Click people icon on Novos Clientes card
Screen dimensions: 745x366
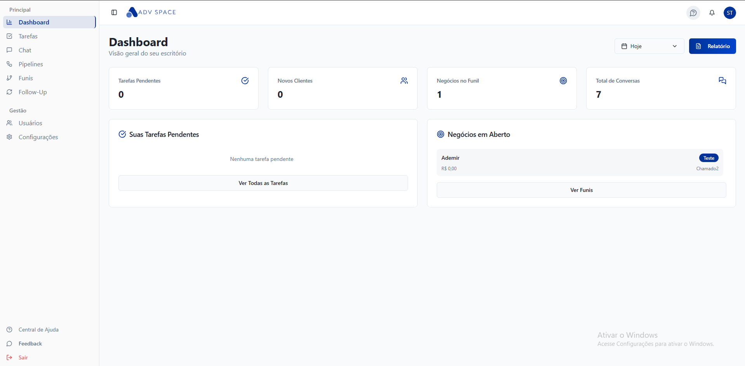click(x=404, y=81)
